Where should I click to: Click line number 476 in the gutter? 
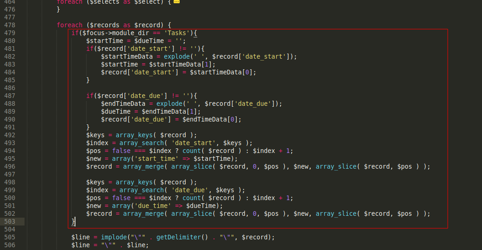click(x=10, y=10)
